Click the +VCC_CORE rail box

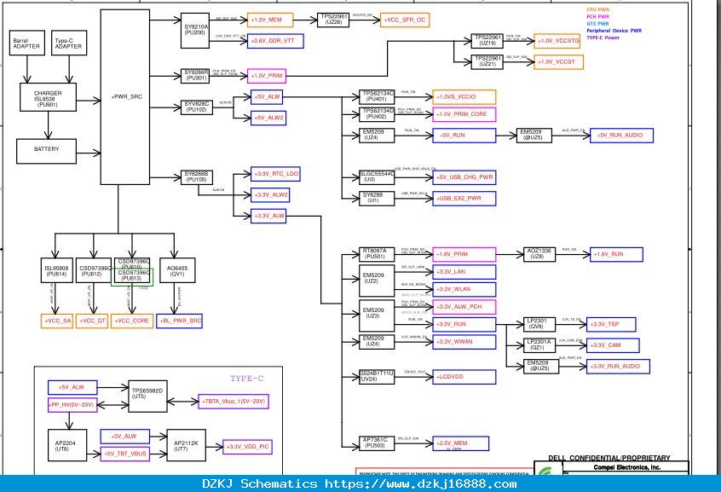pos(132,321)
